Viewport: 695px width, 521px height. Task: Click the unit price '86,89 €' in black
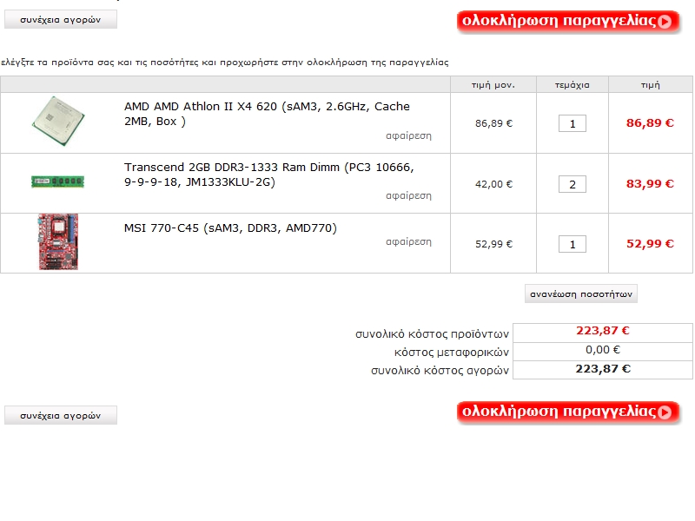493,123
